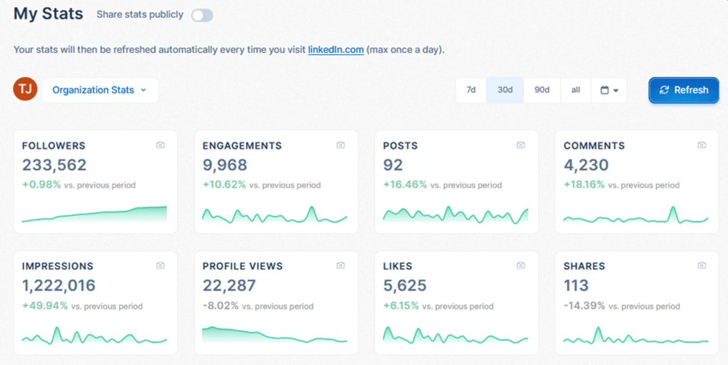This screenshot has height=365, width=728.
Task: Show stats for all time
Action: pos(575,90)
